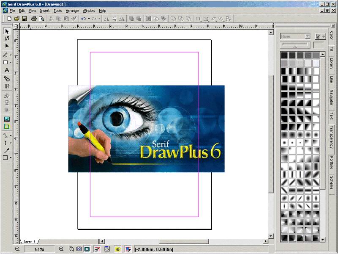
Task: Select the Text tool
Action: tap(7, 70)
